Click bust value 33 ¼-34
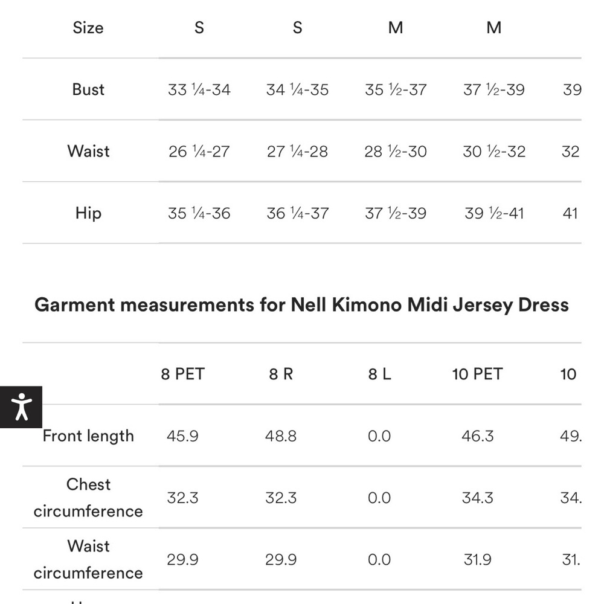 tap(199, 90)
